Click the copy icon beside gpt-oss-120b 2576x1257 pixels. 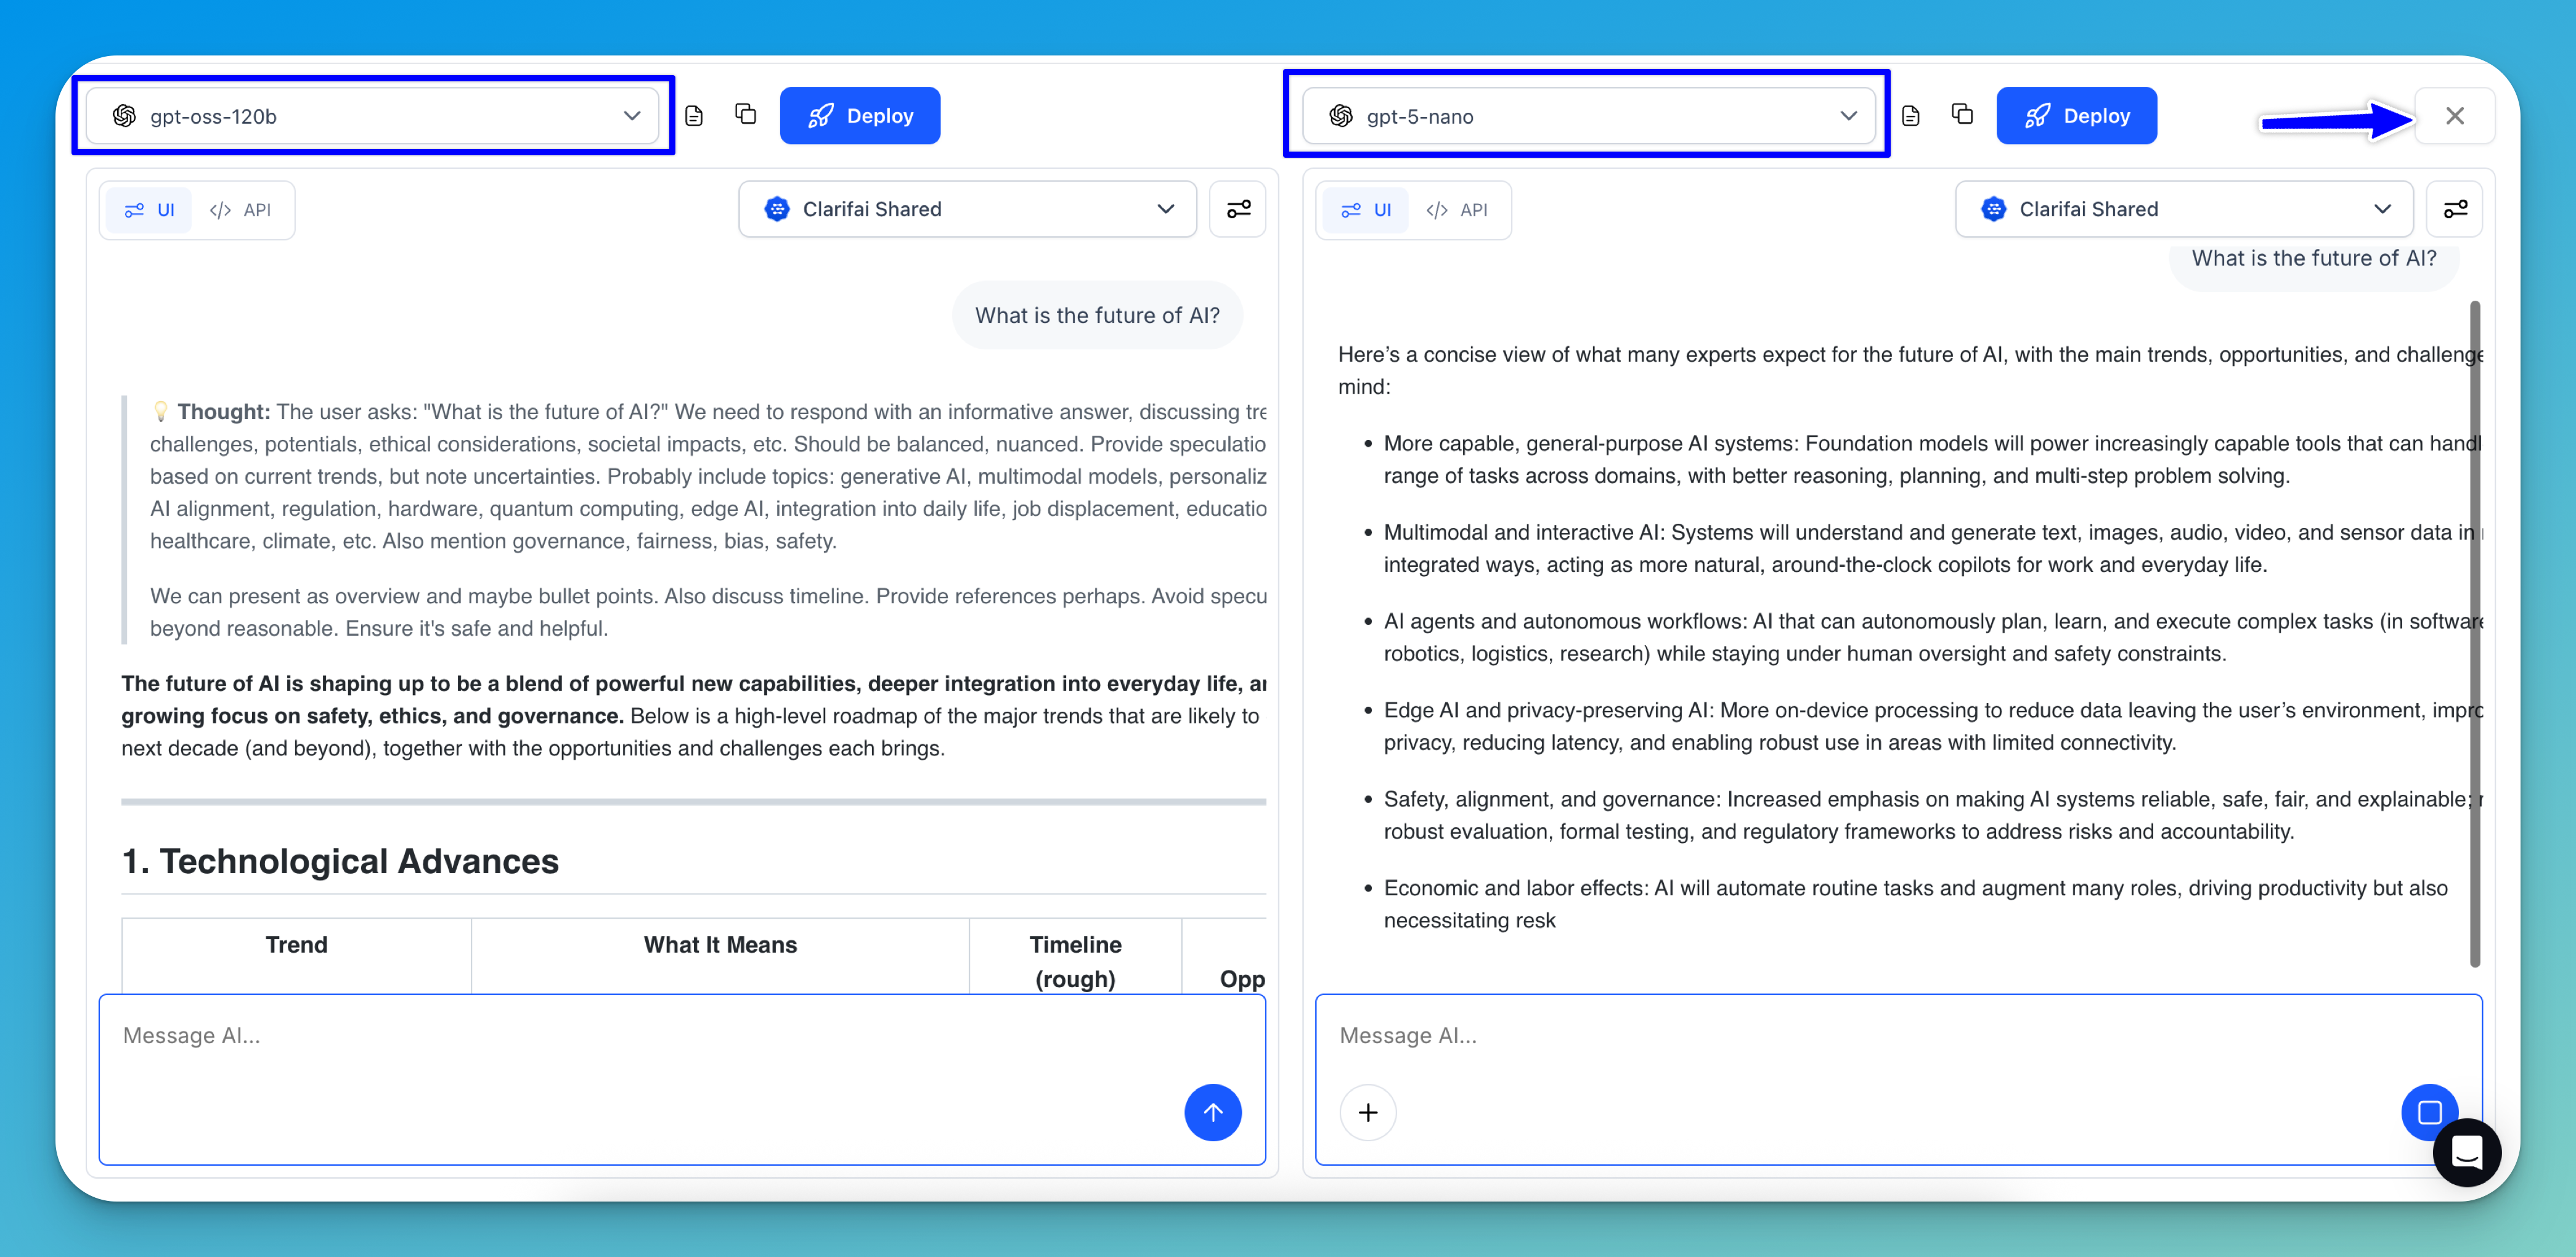click(x=745, y=114)
